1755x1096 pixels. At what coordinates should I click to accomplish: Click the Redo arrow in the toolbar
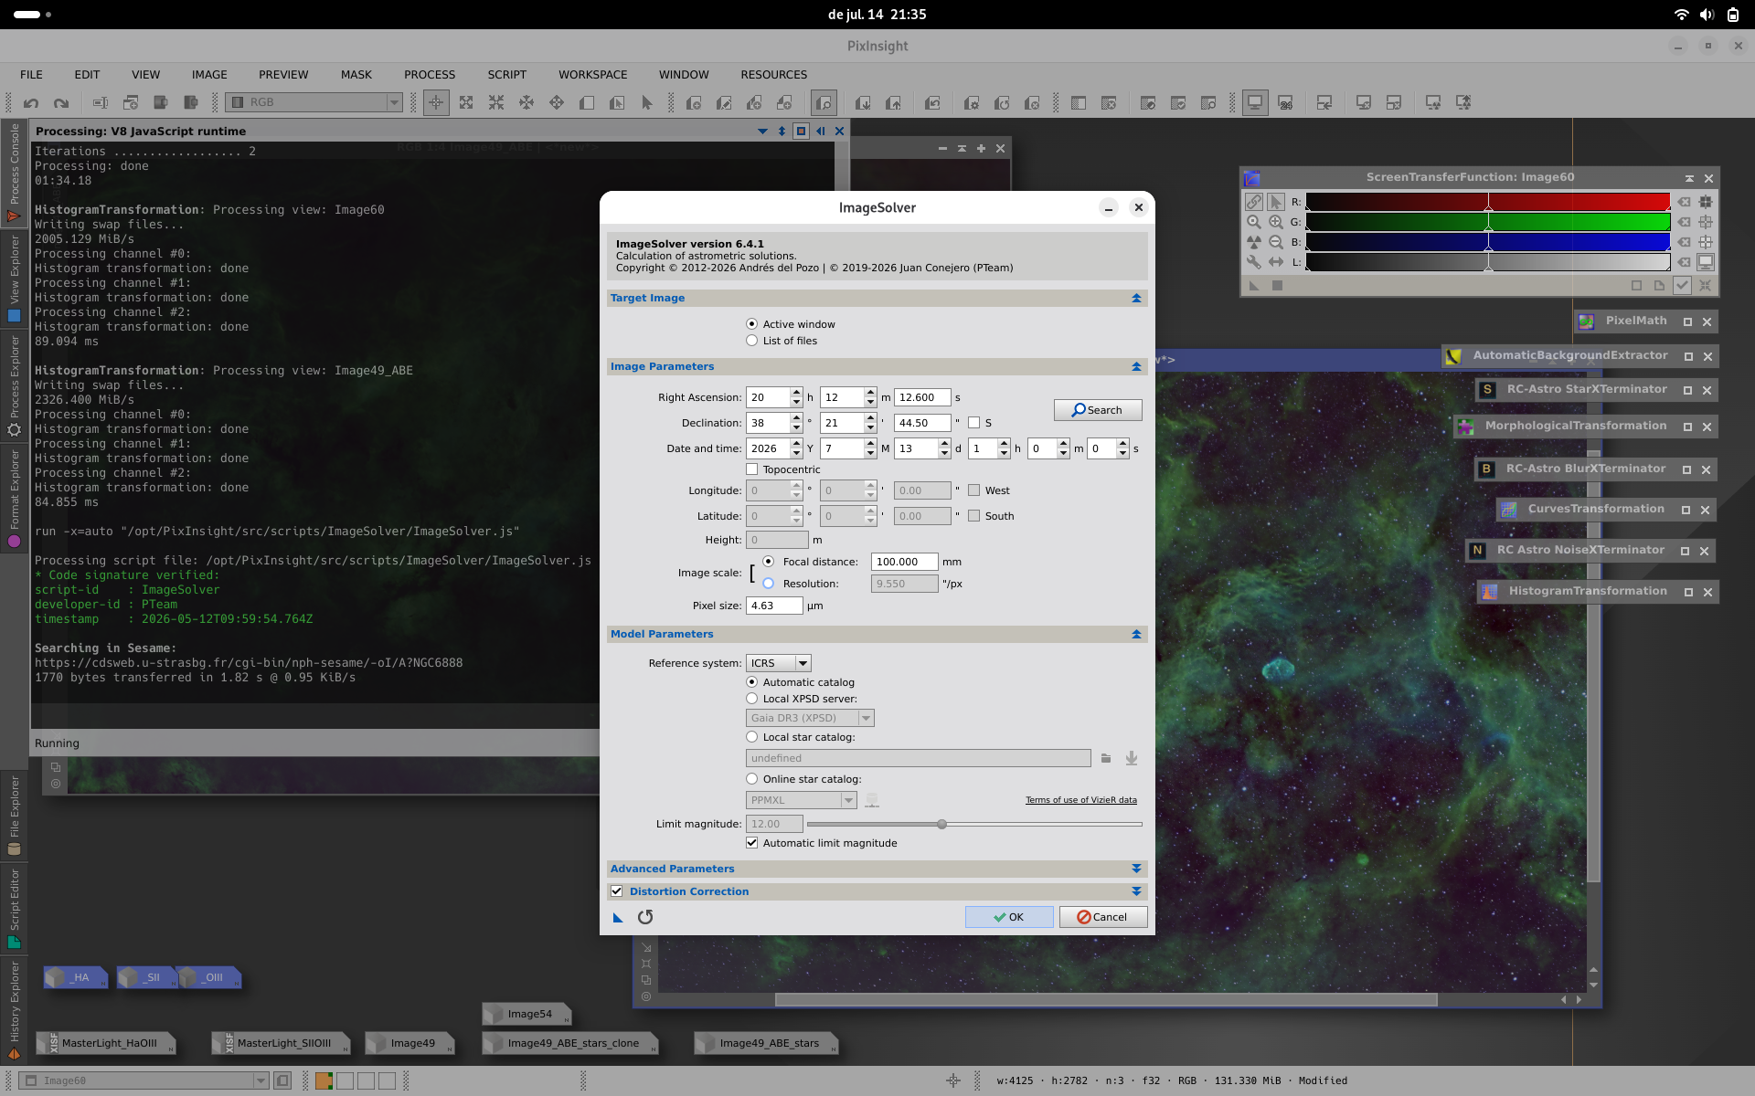point(61,103)
